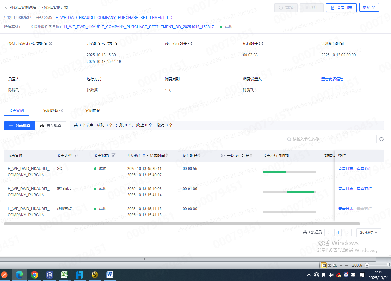Show hidden system tray icons
This screenshot has width=391, height=281.
point(309,275)
